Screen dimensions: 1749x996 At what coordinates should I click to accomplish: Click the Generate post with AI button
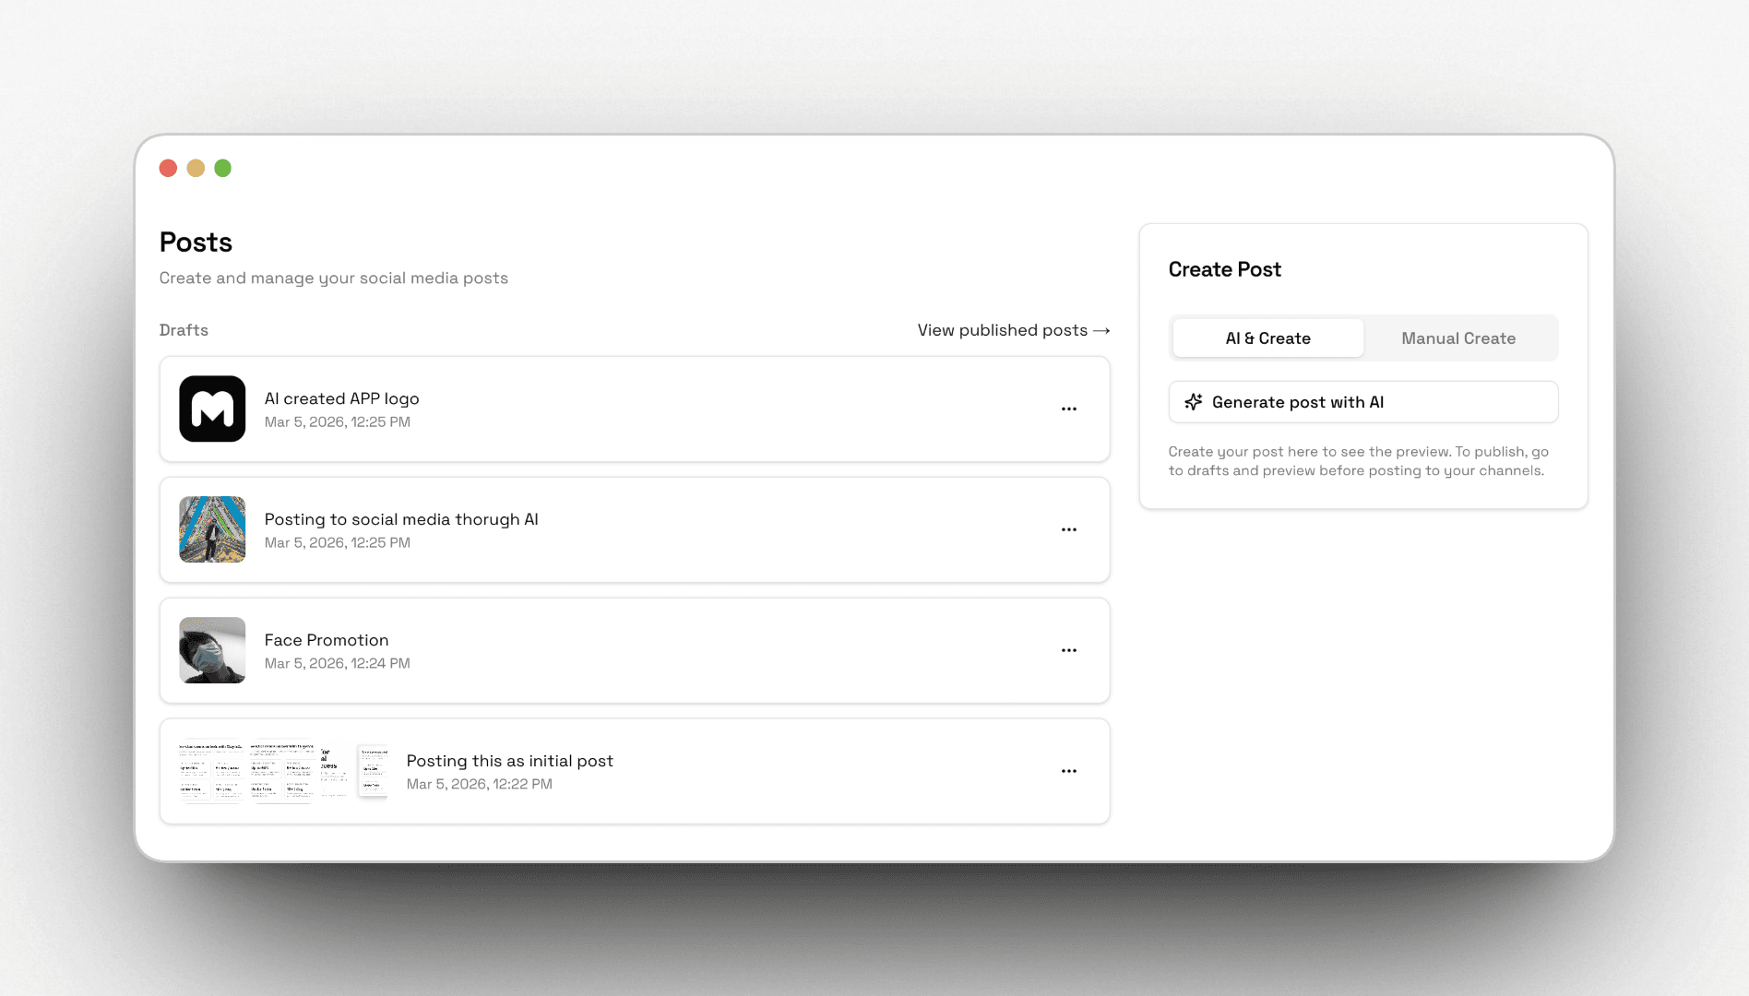(1362, 402)
